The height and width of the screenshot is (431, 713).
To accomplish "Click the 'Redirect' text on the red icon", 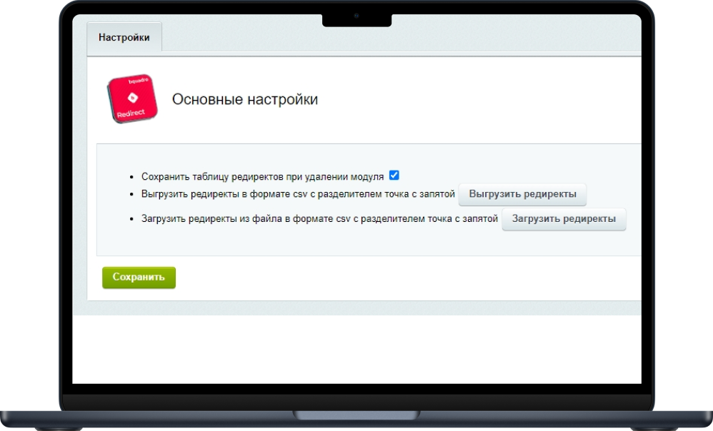I will (x=131, y=113).
